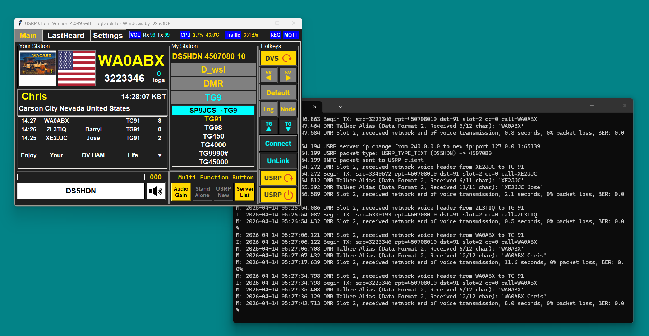The height and width of the screenshot is (336, 649).
Task: Switch to the Main tab
Action: tap(28, 36)
